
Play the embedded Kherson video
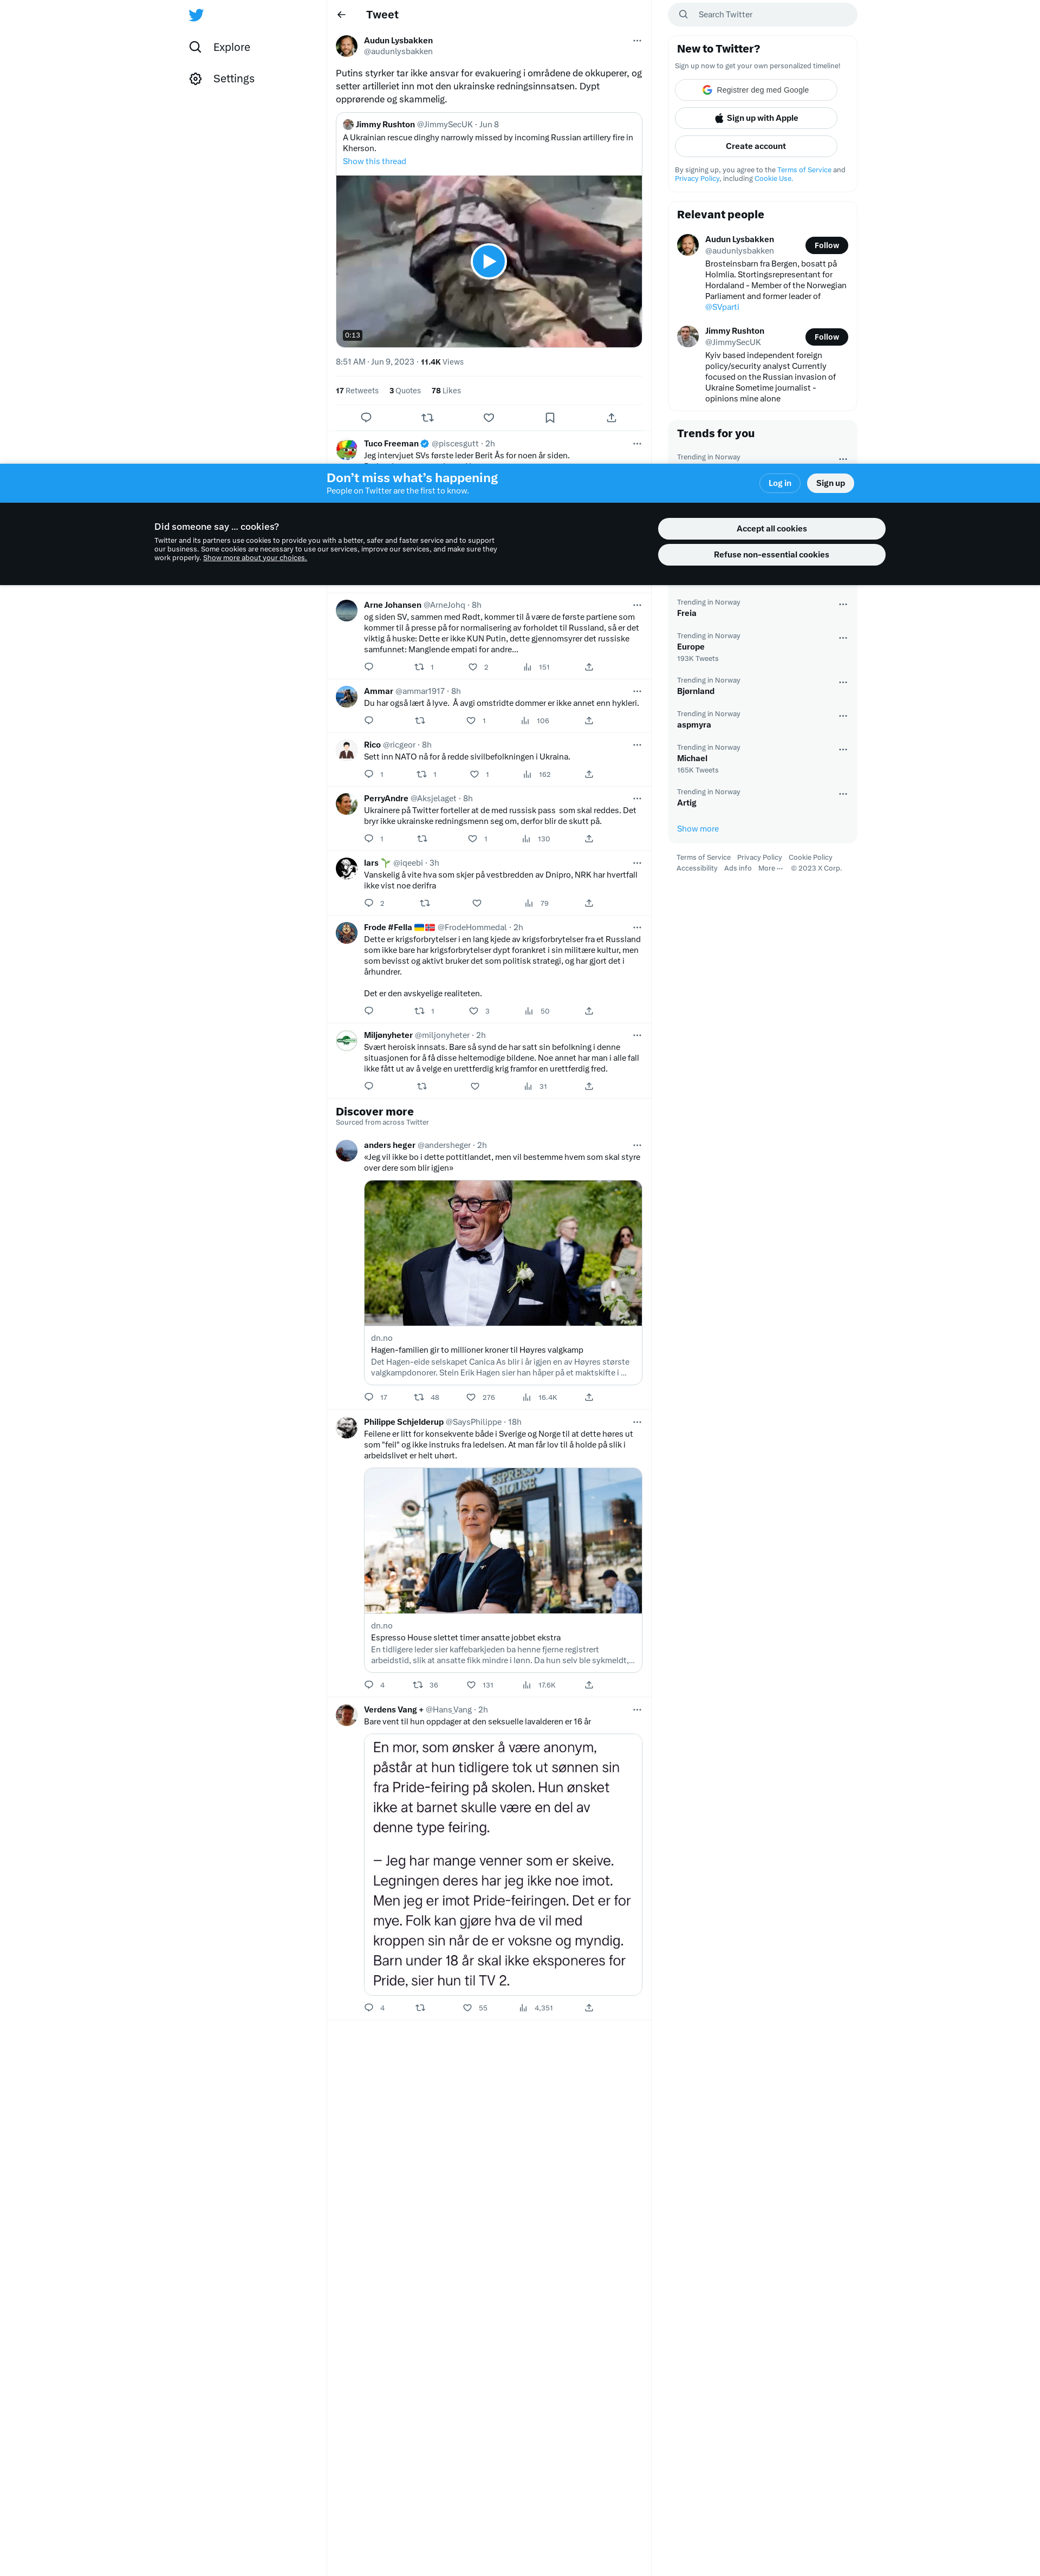pos(488,261)
